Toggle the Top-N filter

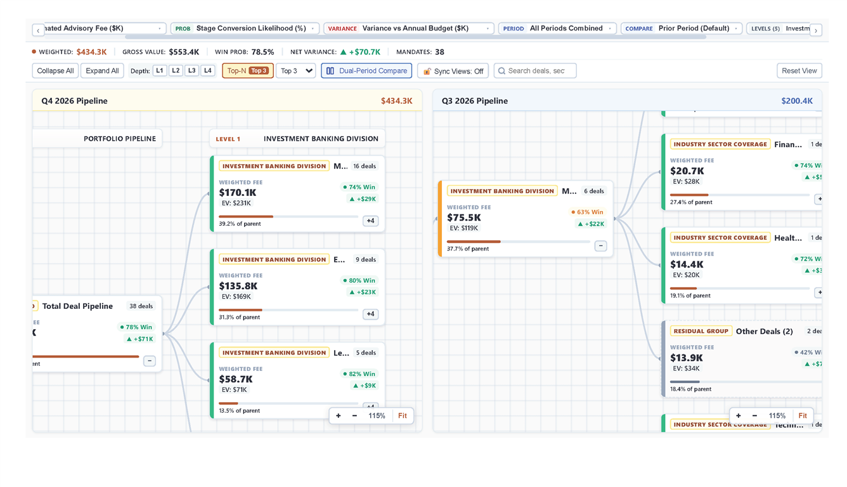tap(248, 71)
